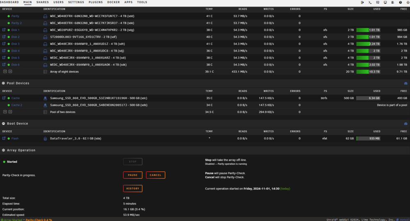The height and width of the screenshot is (221, 410).
Task: Click Disk 3 usage bar showing 2.24 TB
Action: click(368, 44)
